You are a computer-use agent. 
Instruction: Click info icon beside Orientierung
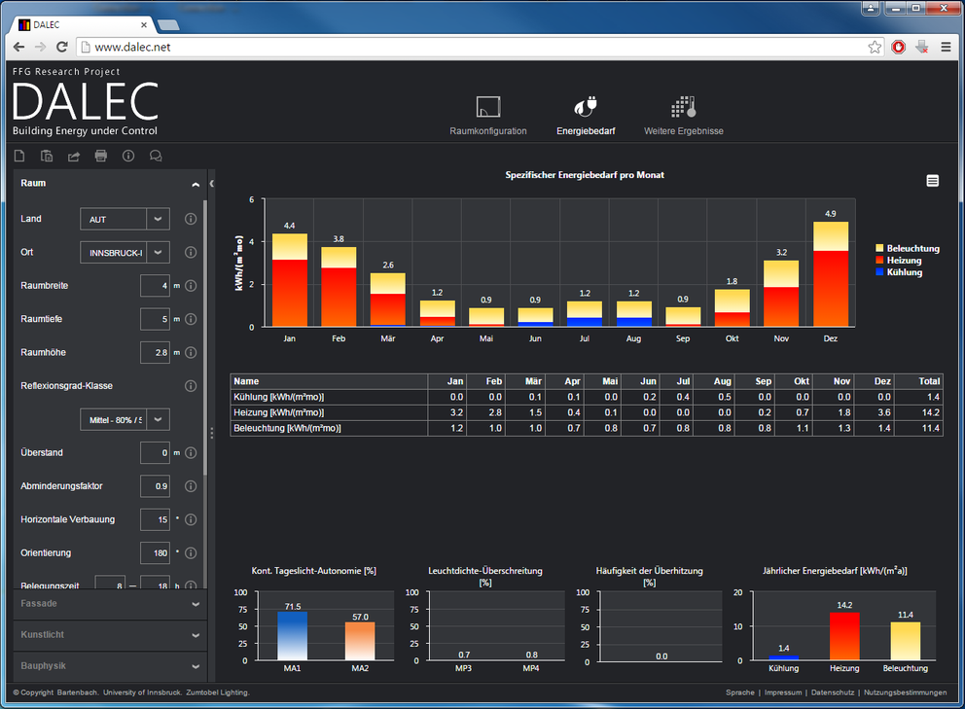tap(191, 553)
